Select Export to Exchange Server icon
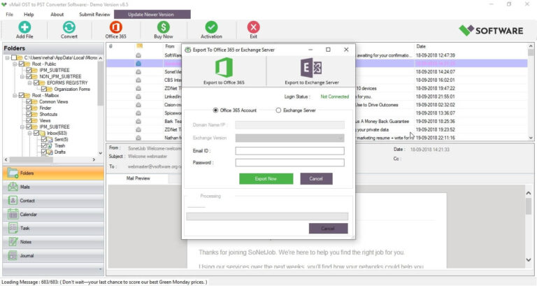The height and width of the screenshot is (286, 537). tap(310, 68)
